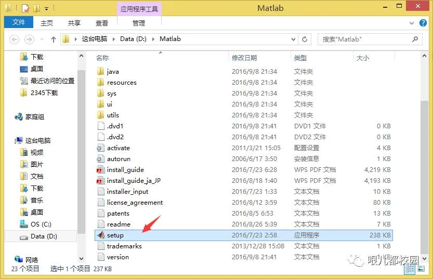This screenshot has height=279, width=433.
Task: Expand the ribbon with the chevron
Action: coord(412,23)
